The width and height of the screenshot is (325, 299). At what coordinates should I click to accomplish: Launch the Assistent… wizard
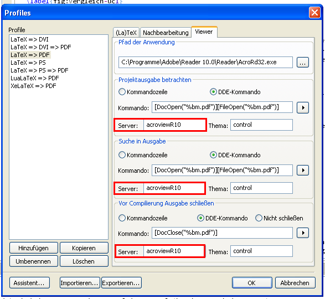tap(29, 283)
